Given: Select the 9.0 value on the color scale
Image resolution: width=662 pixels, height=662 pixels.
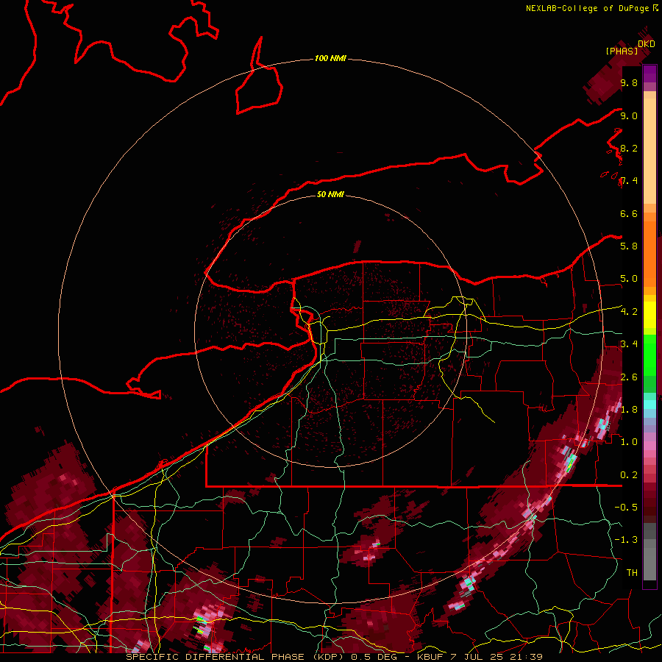Looking at the screenshot, I should click(629, 116).
